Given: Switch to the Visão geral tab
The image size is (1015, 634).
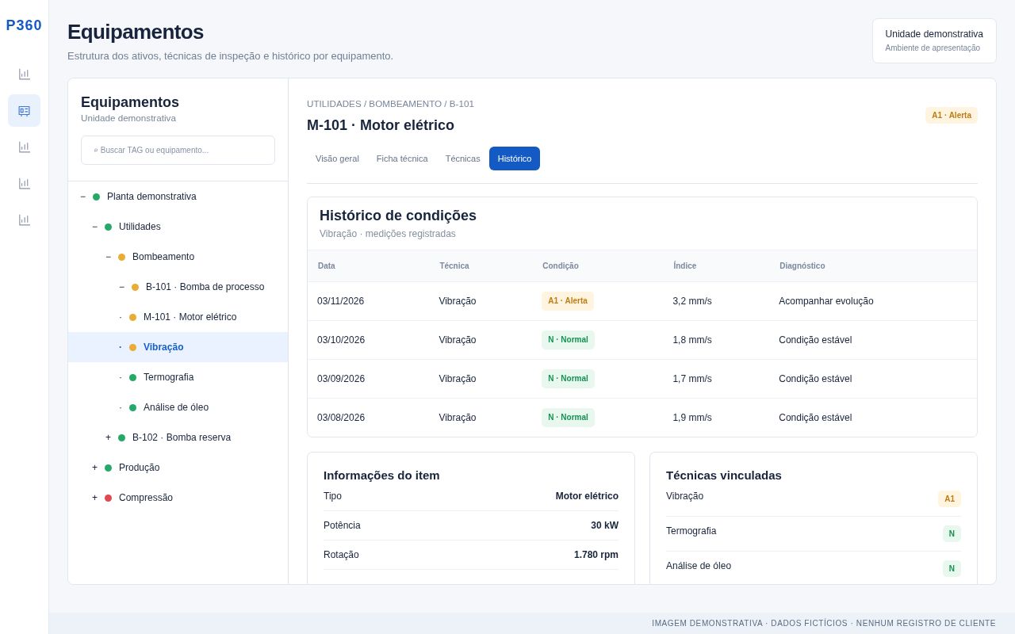Looking at the screenshot, I should click(337, 158).
